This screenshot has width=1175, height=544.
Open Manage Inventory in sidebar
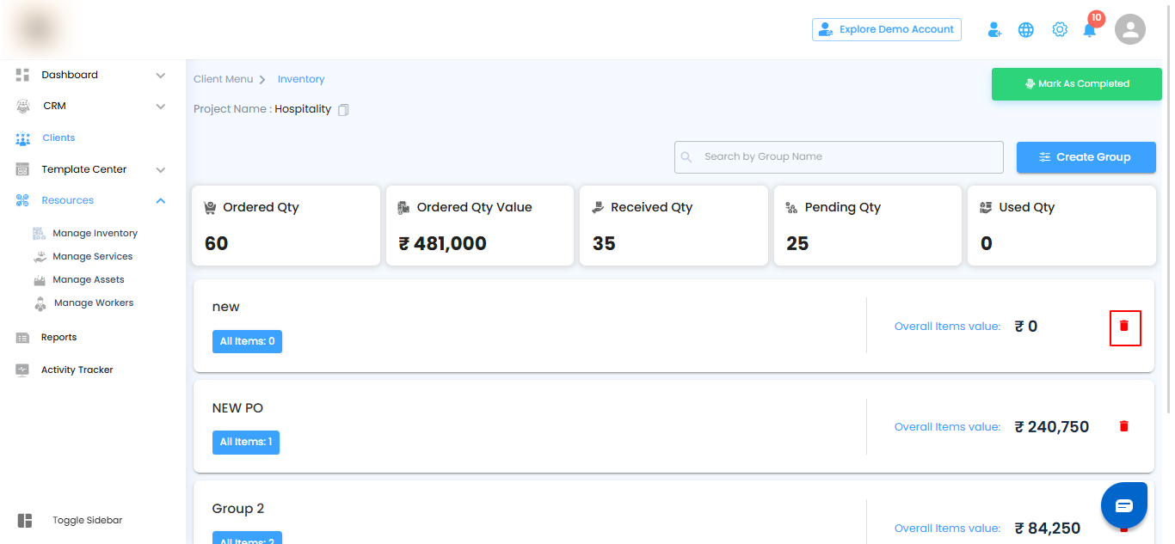(95, 233)
